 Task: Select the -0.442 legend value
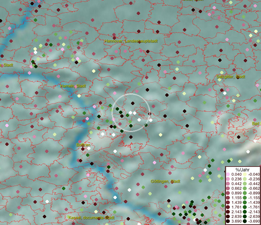[254, 184]
